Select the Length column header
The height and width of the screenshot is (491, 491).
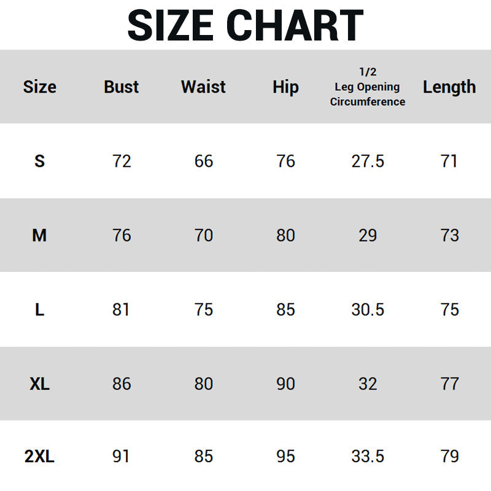[449, 87]
